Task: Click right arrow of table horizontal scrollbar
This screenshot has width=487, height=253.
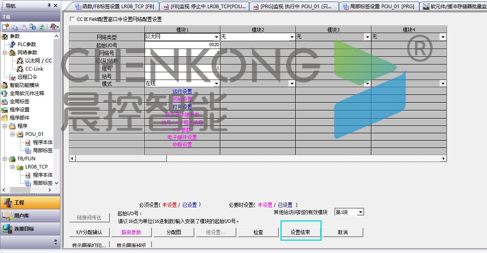Action: click(443, 158)
